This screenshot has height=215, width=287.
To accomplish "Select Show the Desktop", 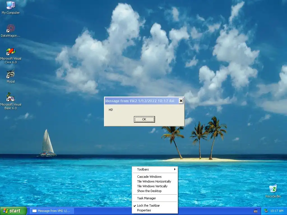I will click(x=155, y=191).
